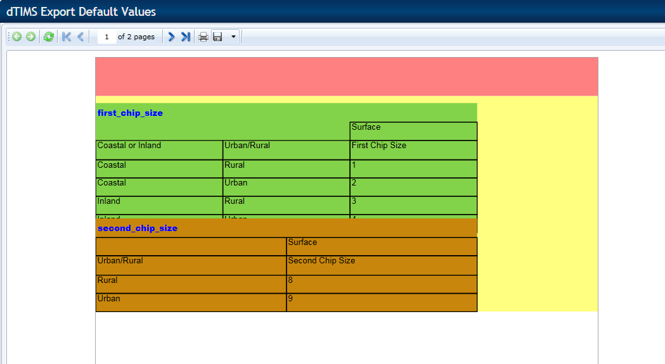Select the 'First Chip Size' column header
665x364 pixels.
pyautogui.click(x=413, y=150)
